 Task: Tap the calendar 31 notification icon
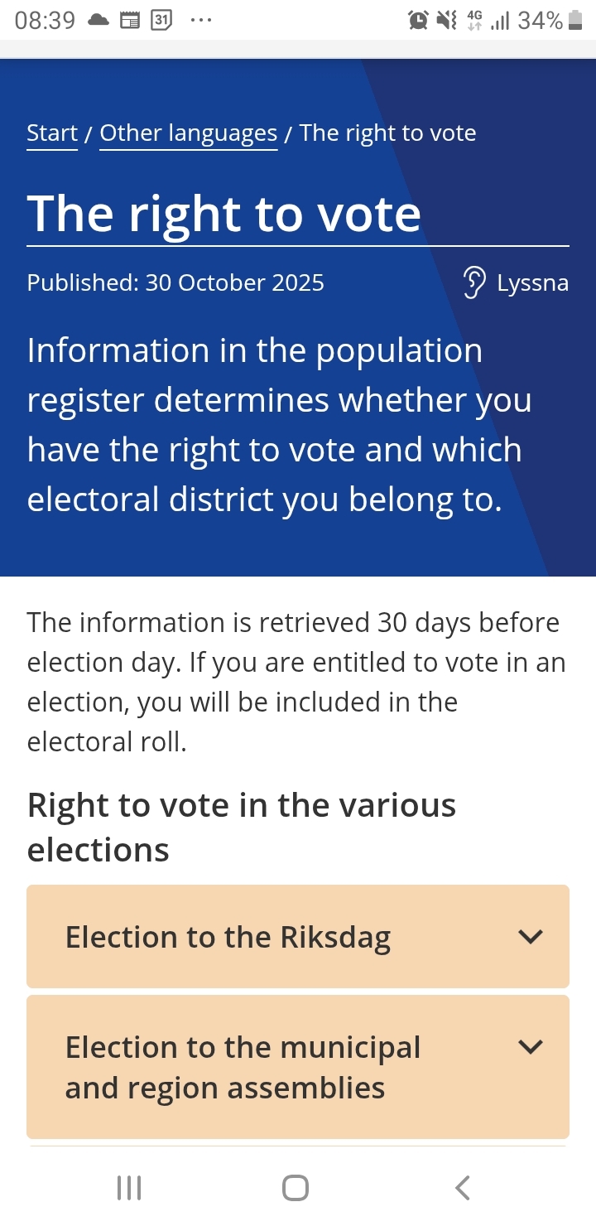coord(161,21)
